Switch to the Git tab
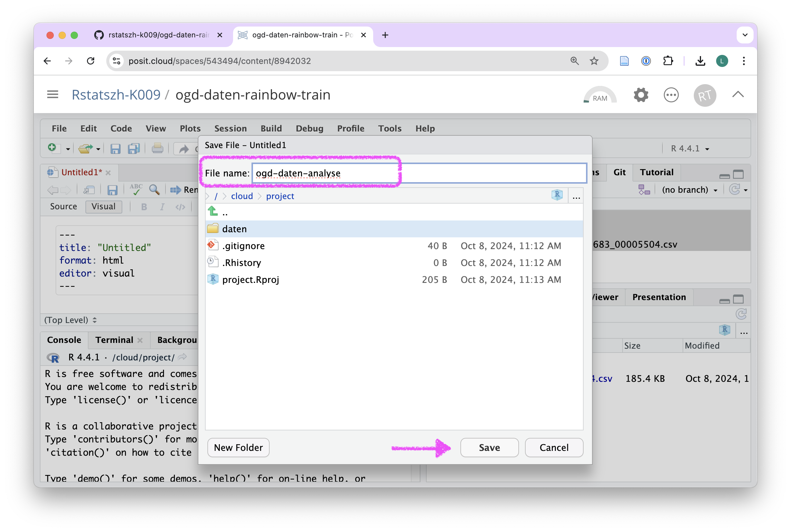The height and width of the screenshot is (532, 791). point(619,173)
